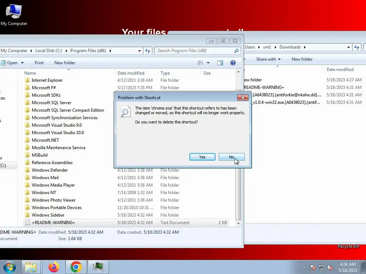Click the Downloads breadcrumb in back window

290,47
